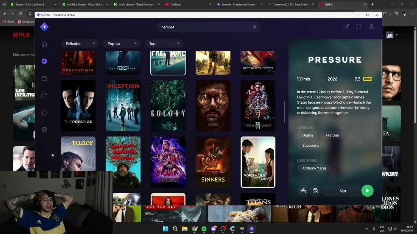Open the Stremio user profile icon
Screen dimensions: 417x234
click(371, 27)
